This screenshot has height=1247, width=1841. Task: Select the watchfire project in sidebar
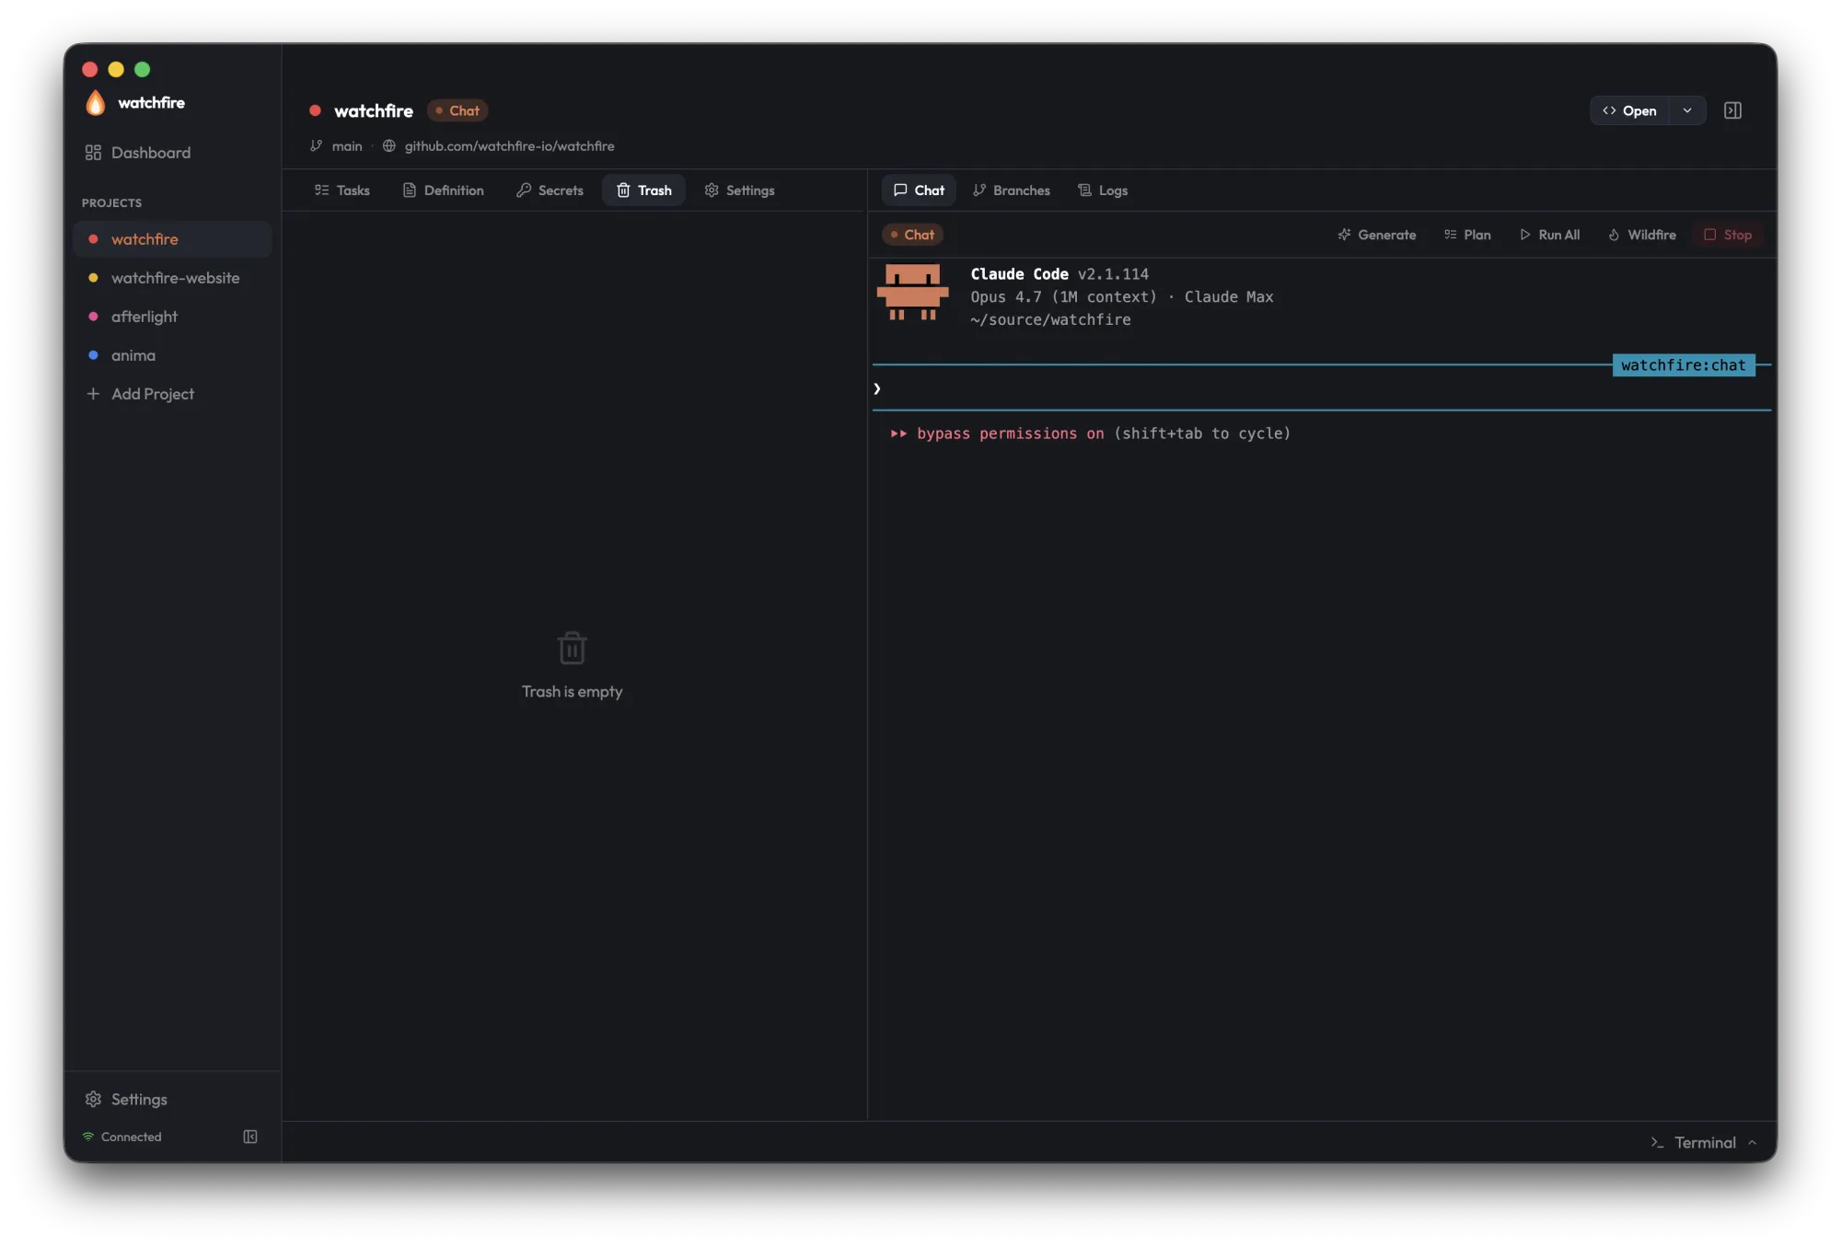[172, 239]
